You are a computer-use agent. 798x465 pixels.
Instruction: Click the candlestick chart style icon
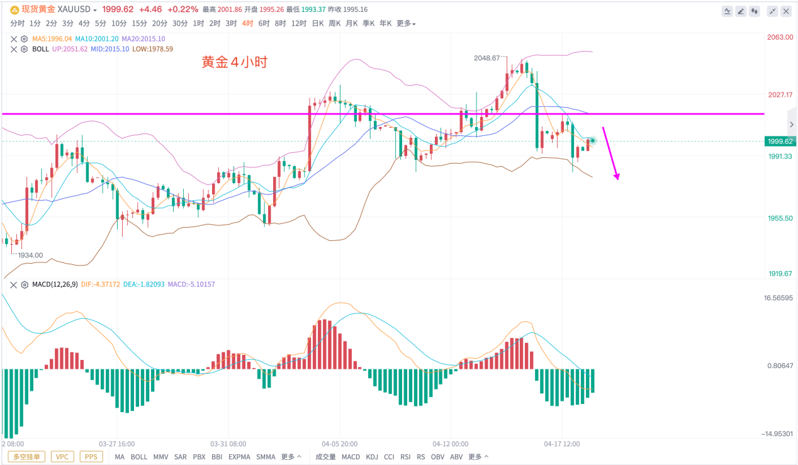755,11
